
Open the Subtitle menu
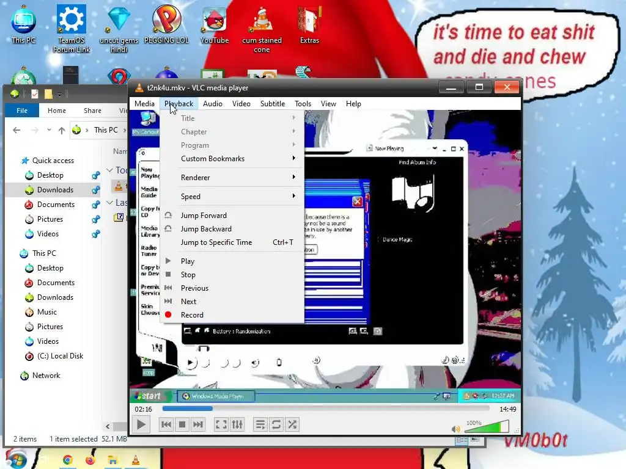tap(273, 104)
